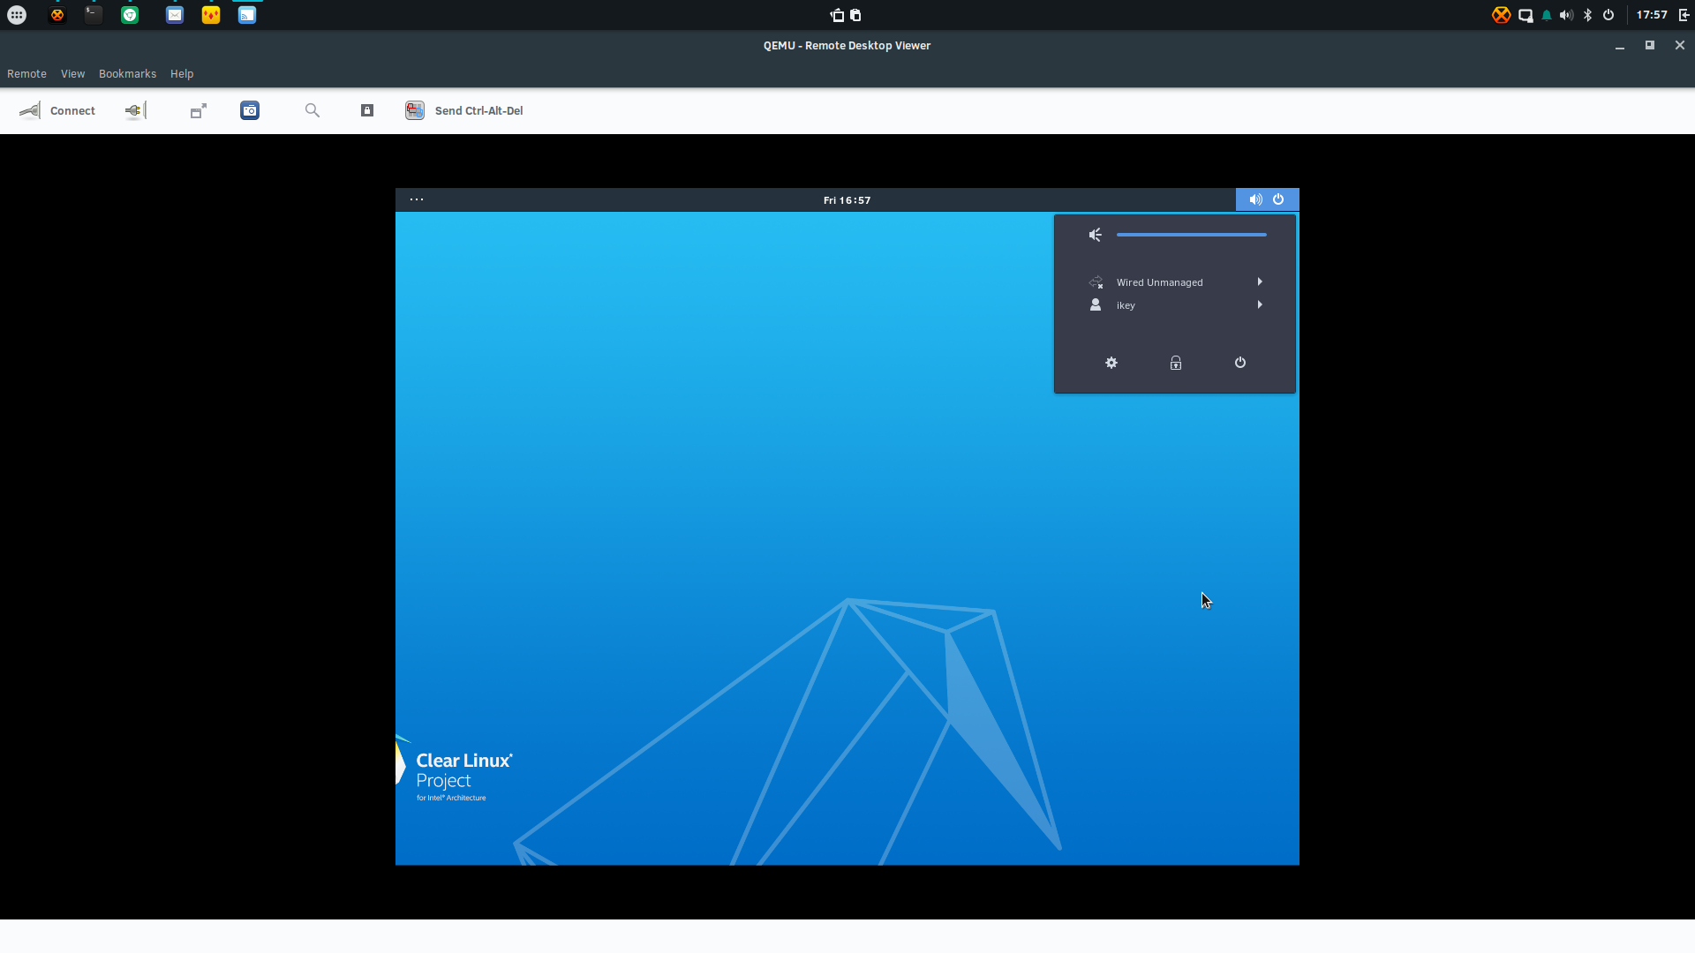Screen dimensions: 1695x953
Task: Click the Connect toolbar button
Action: point(57,110)
